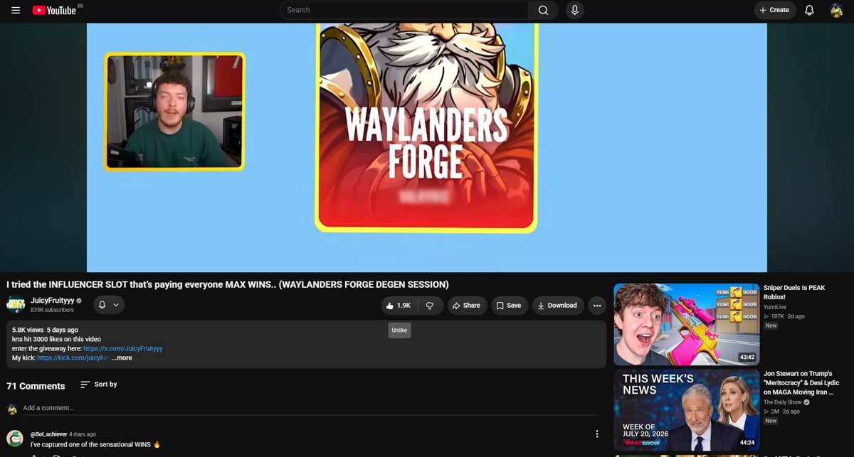Save the video to a playlist
The width and height of the screenshot is (854, 457).
pyautogui.click(x=509, y=305)
